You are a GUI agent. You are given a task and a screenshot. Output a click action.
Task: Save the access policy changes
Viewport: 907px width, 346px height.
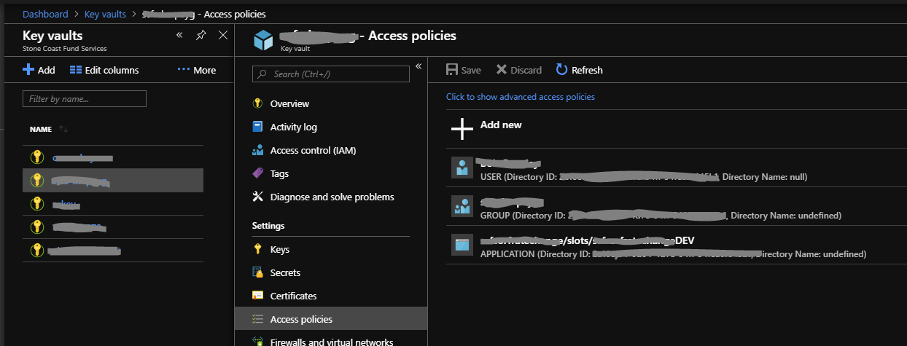coord(464,70)
